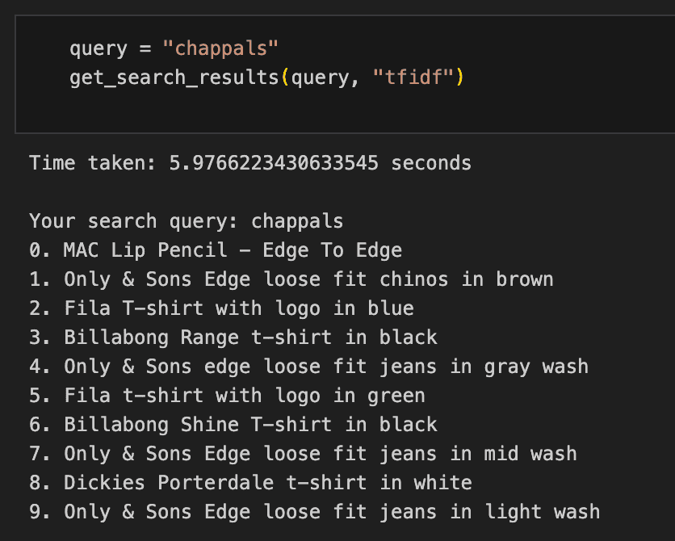Click the MAC Lip Pencil result

click(x=216, y=250)
